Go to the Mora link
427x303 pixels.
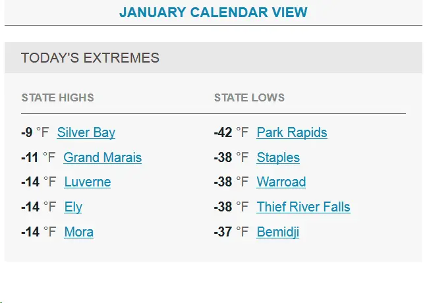tap(78, 232)
